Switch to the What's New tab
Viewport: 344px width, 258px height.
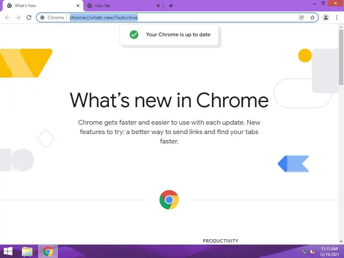tap(43, 6)
